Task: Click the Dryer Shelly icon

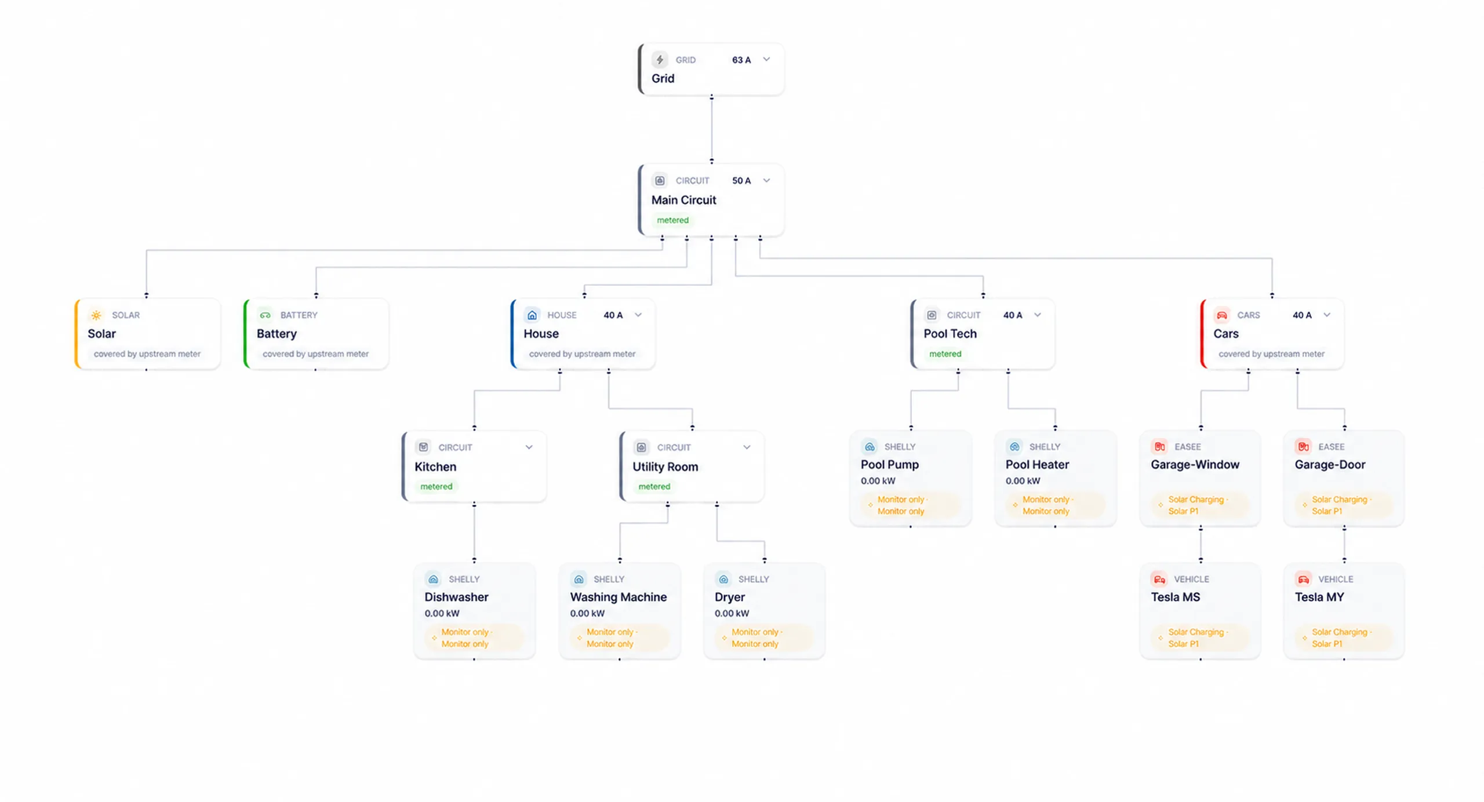Action: 723,579
